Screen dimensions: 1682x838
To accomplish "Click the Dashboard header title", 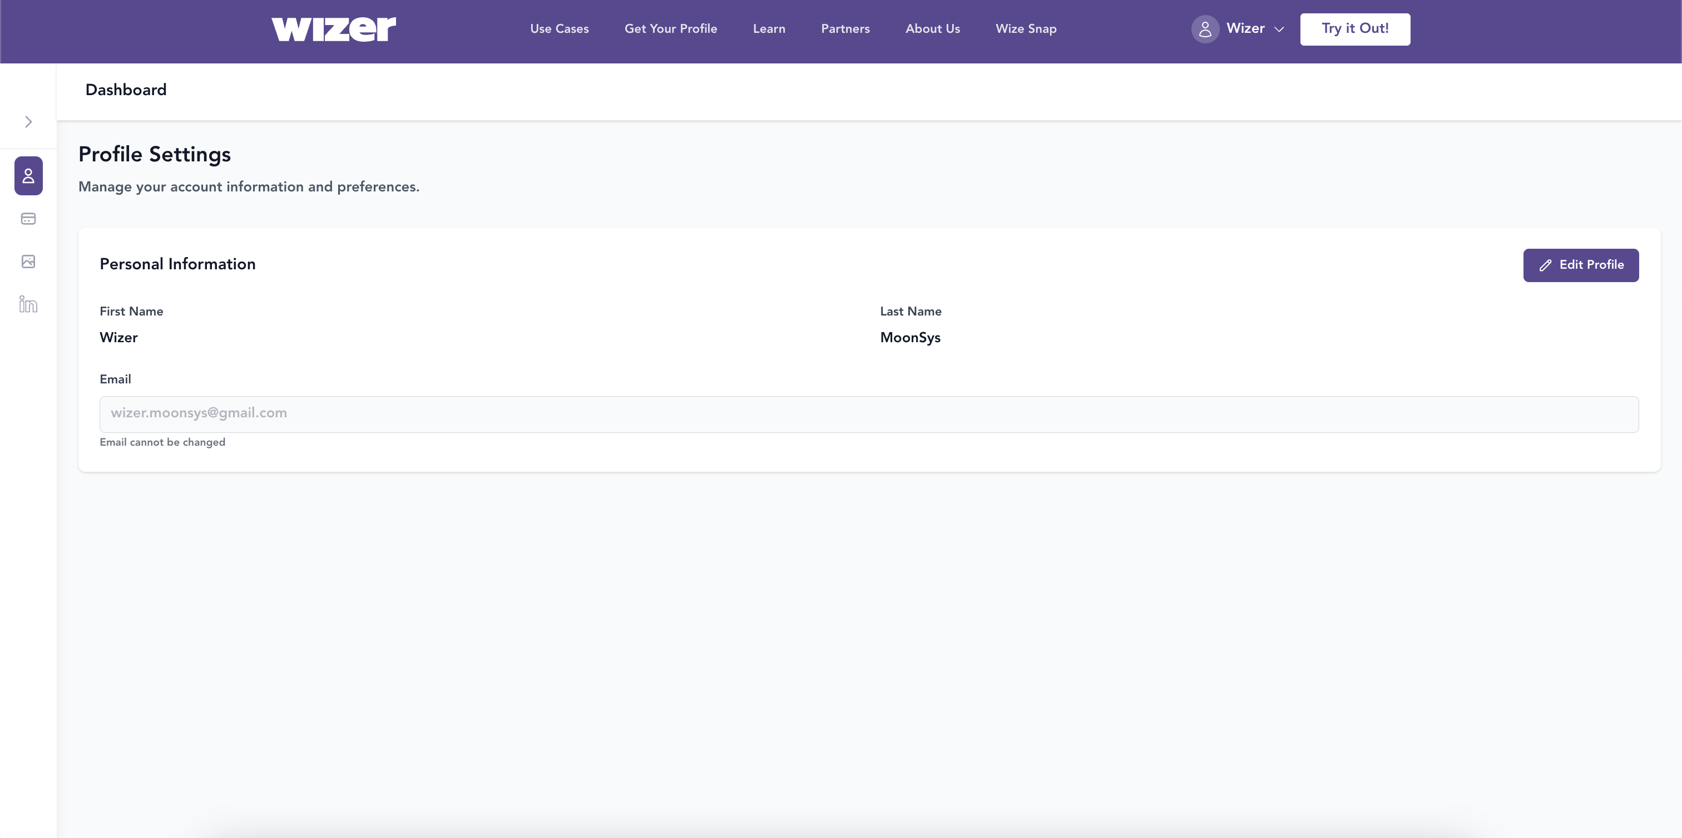I will 126,90.
